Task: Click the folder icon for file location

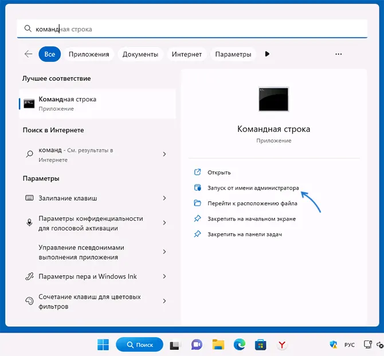Action: [x=197, y=203]
